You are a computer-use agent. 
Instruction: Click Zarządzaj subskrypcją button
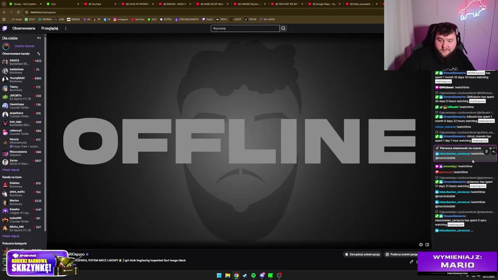click(x=362, y=254)
